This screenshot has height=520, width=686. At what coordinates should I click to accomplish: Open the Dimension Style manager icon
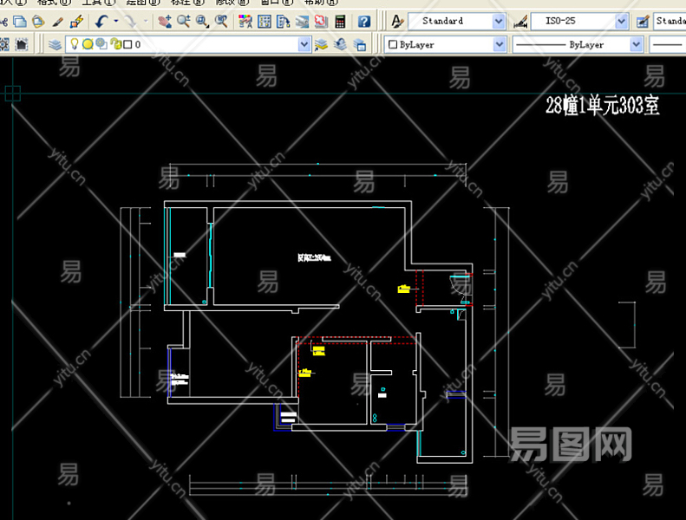(520, 21)
